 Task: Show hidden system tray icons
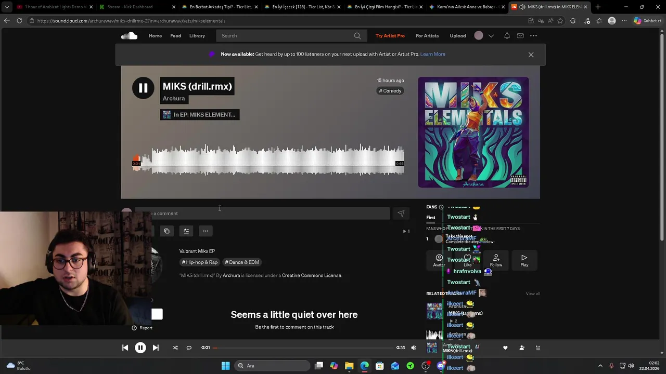pyautogui.click(x=600, y=366)
